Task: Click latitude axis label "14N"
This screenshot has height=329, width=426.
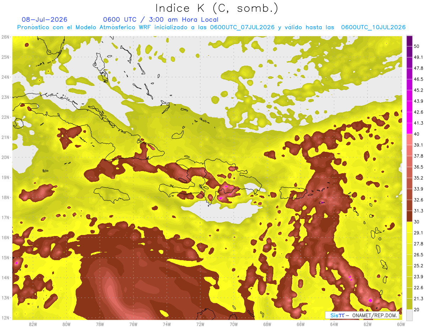Action: pyautogui.click(x=5, y=278)
